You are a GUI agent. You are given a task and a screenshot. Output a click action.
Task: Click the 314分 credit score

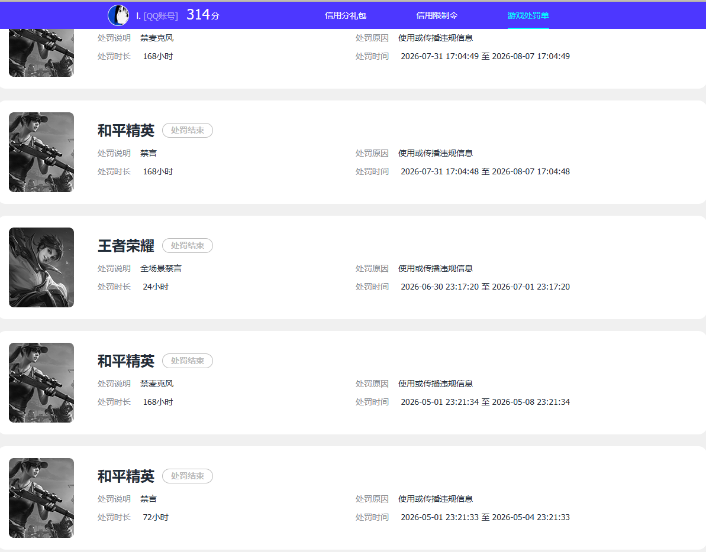[x=203, y=15]
